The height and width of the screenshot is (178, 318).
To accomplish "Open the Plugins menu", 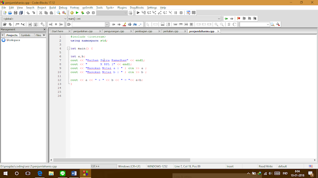I will click(122, 8).
